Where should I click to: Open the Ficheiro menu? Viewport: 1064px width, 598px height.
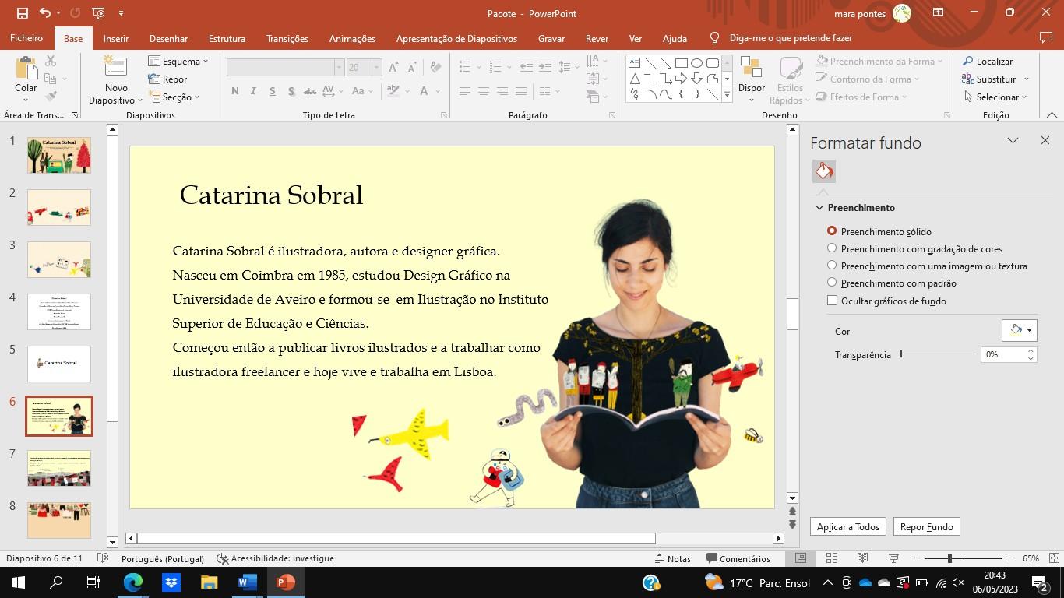[26, 38]
